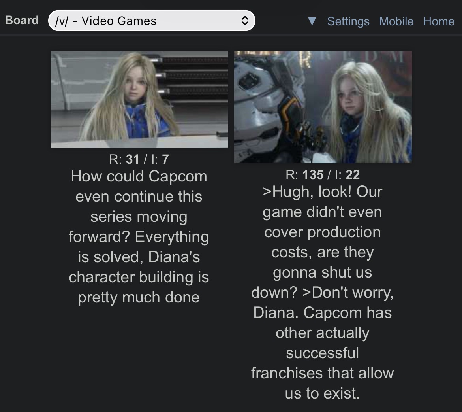
Task: Select the 'How could Capcom even continue' teaser
Action: point(139,236)
